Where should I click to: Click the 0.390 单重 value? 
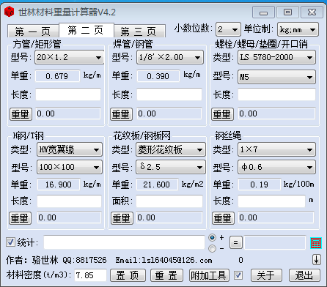[158, 76]
